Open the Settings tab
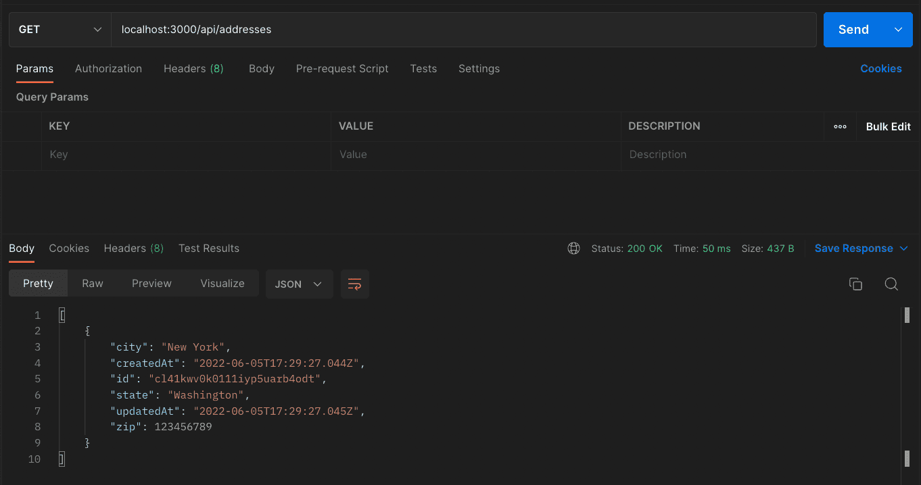This screenshot has width=921, height=485. tap(479, 68)
